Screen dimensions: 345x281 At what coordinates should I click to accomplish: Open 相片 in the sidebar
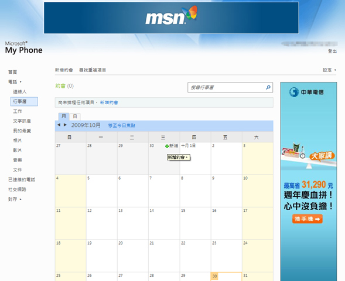18,140
